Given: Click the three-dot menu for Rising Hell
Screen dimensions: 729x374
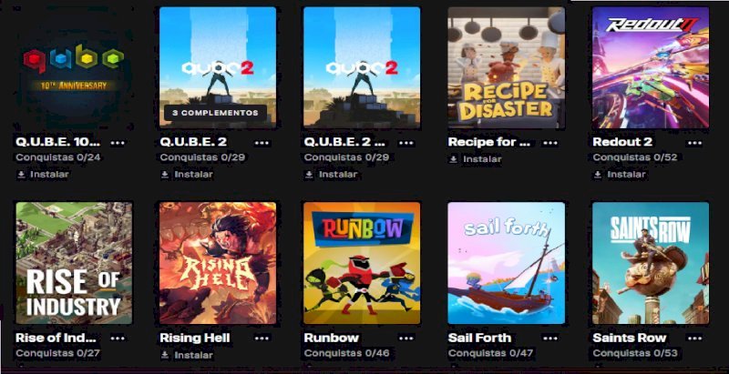Looking at the screenshot, I should pos(262,339).
